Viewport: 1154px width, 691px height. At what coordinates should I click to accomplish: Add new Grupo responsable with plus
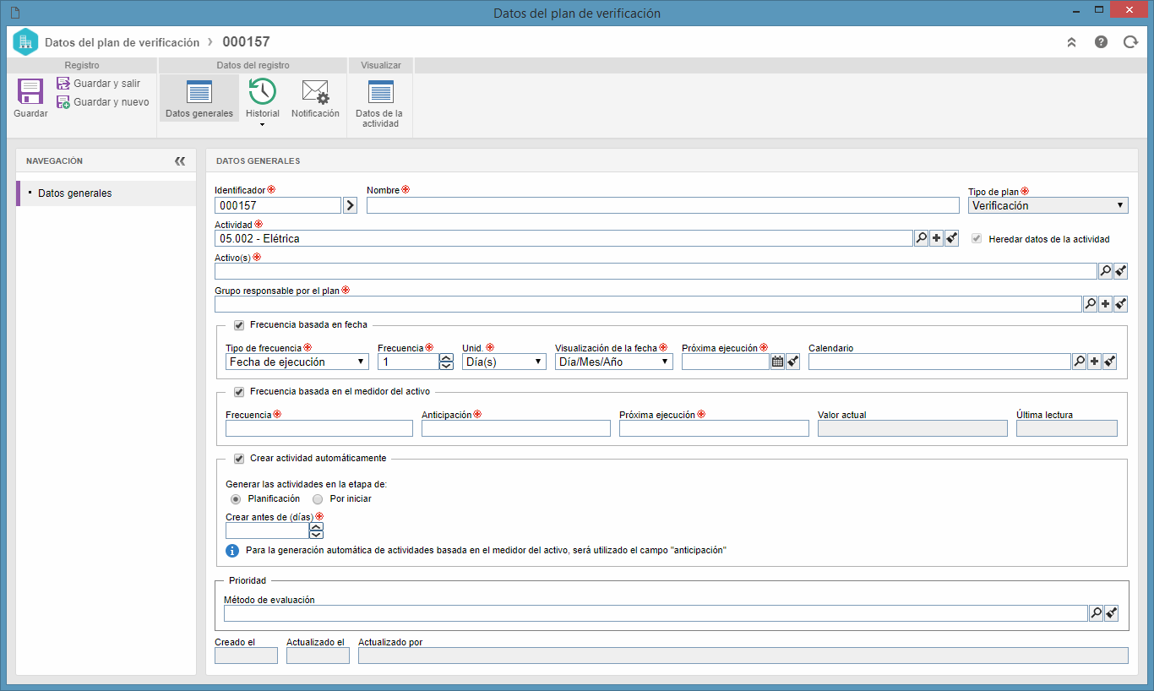click(1105, 304)
